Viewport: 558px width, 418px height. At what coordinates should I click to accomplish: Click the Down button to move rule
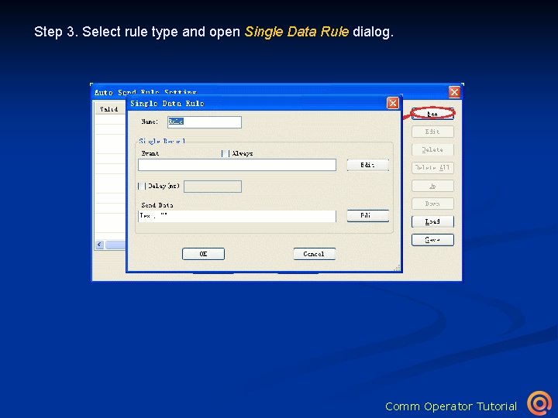point(432,204)
